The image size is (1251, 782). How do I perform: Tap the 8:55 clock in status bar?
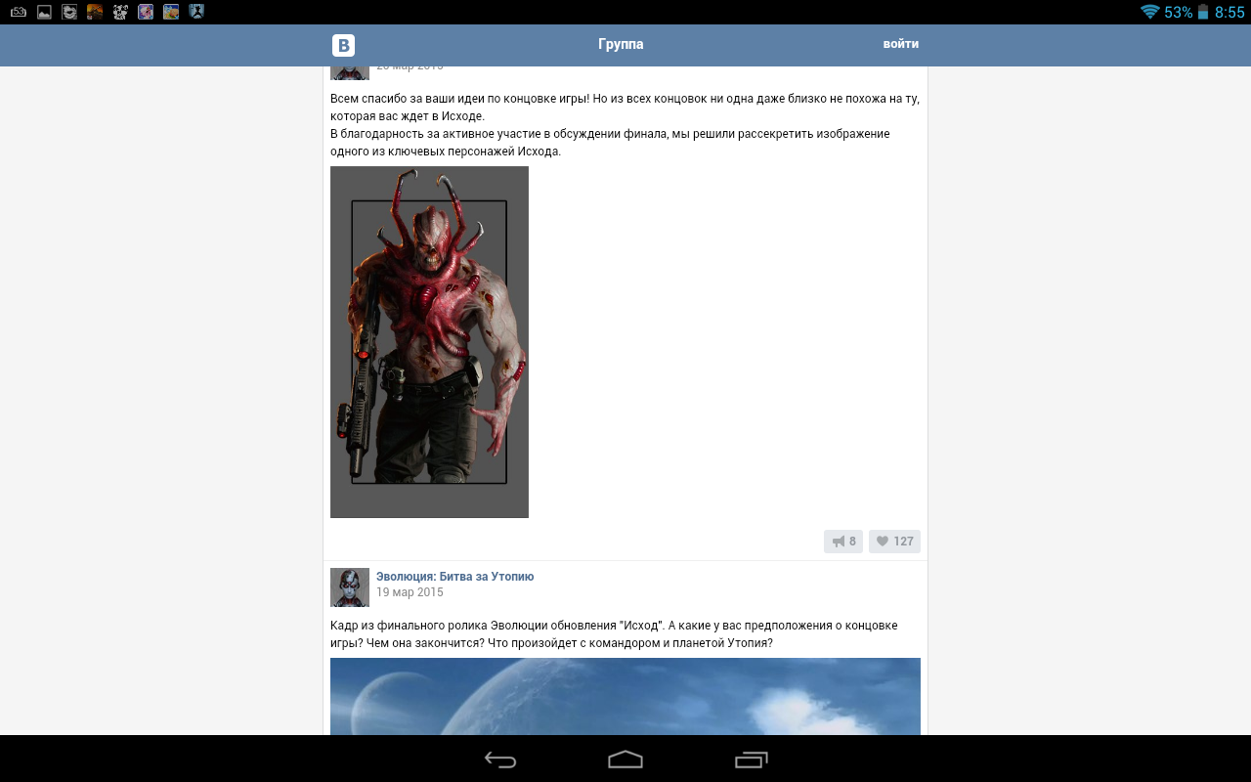(1229, 12)
